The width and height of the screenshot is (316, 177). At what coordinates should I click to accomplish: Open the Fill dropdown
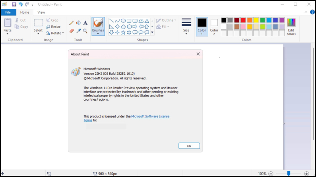point(163,27)
